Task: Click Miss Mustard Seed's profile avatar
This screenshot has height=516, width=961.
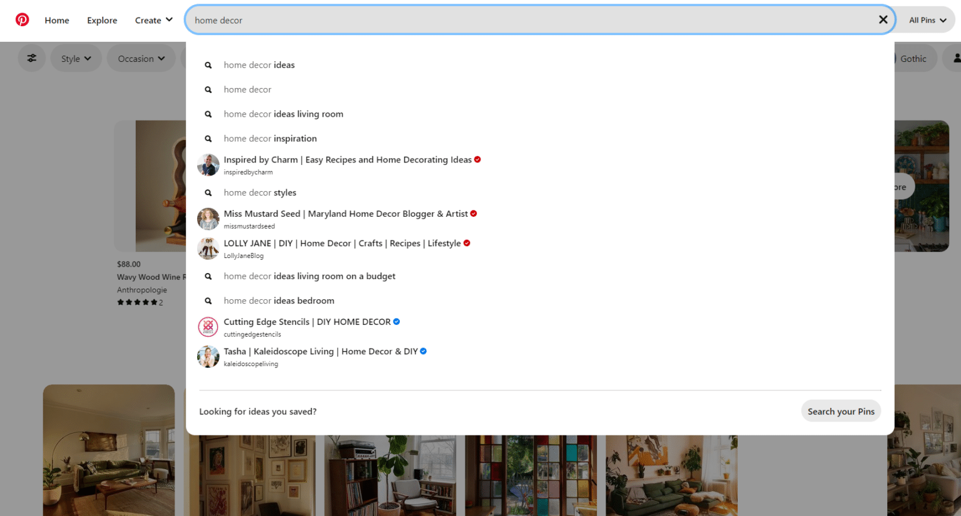Action: (x=208, y=219)
